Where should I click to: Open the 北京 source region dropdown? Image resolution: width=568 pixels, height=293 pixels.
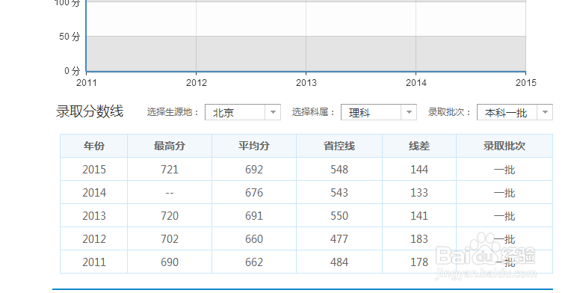click(243, 112)
